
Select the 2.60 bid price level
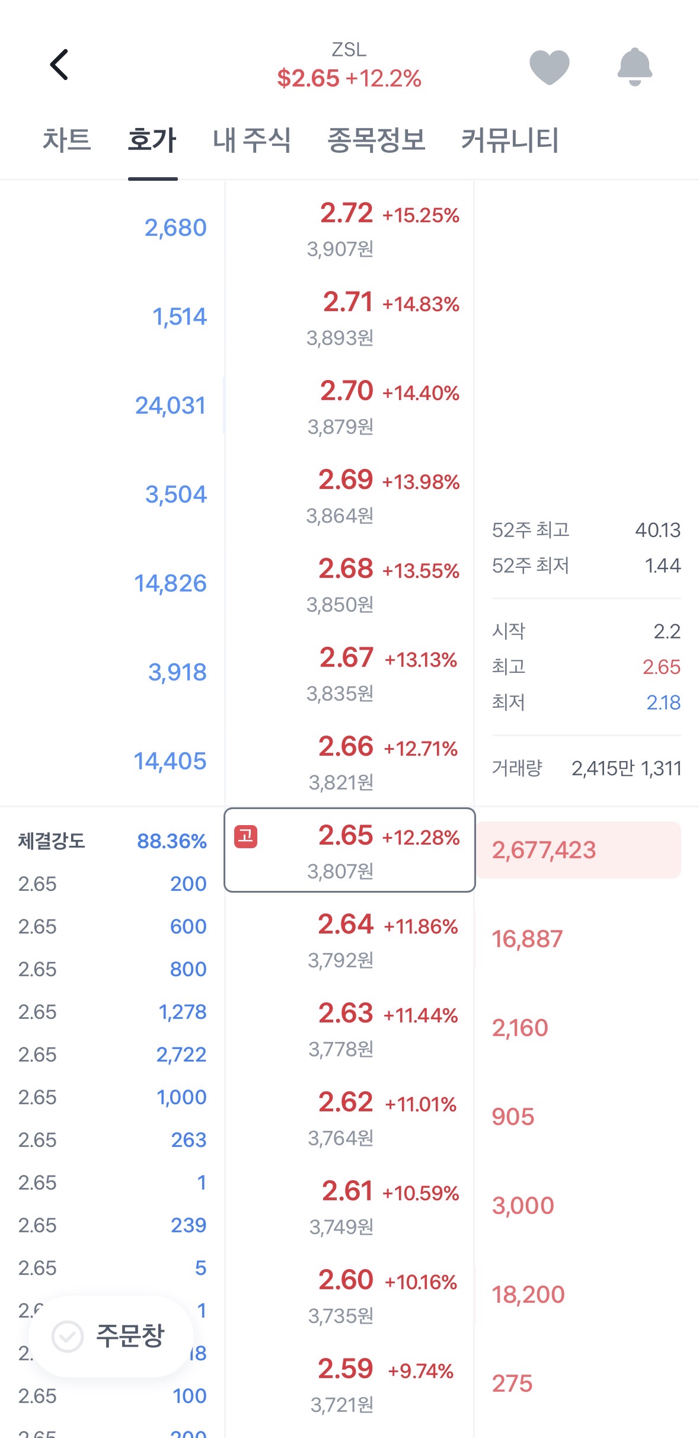349,1295
